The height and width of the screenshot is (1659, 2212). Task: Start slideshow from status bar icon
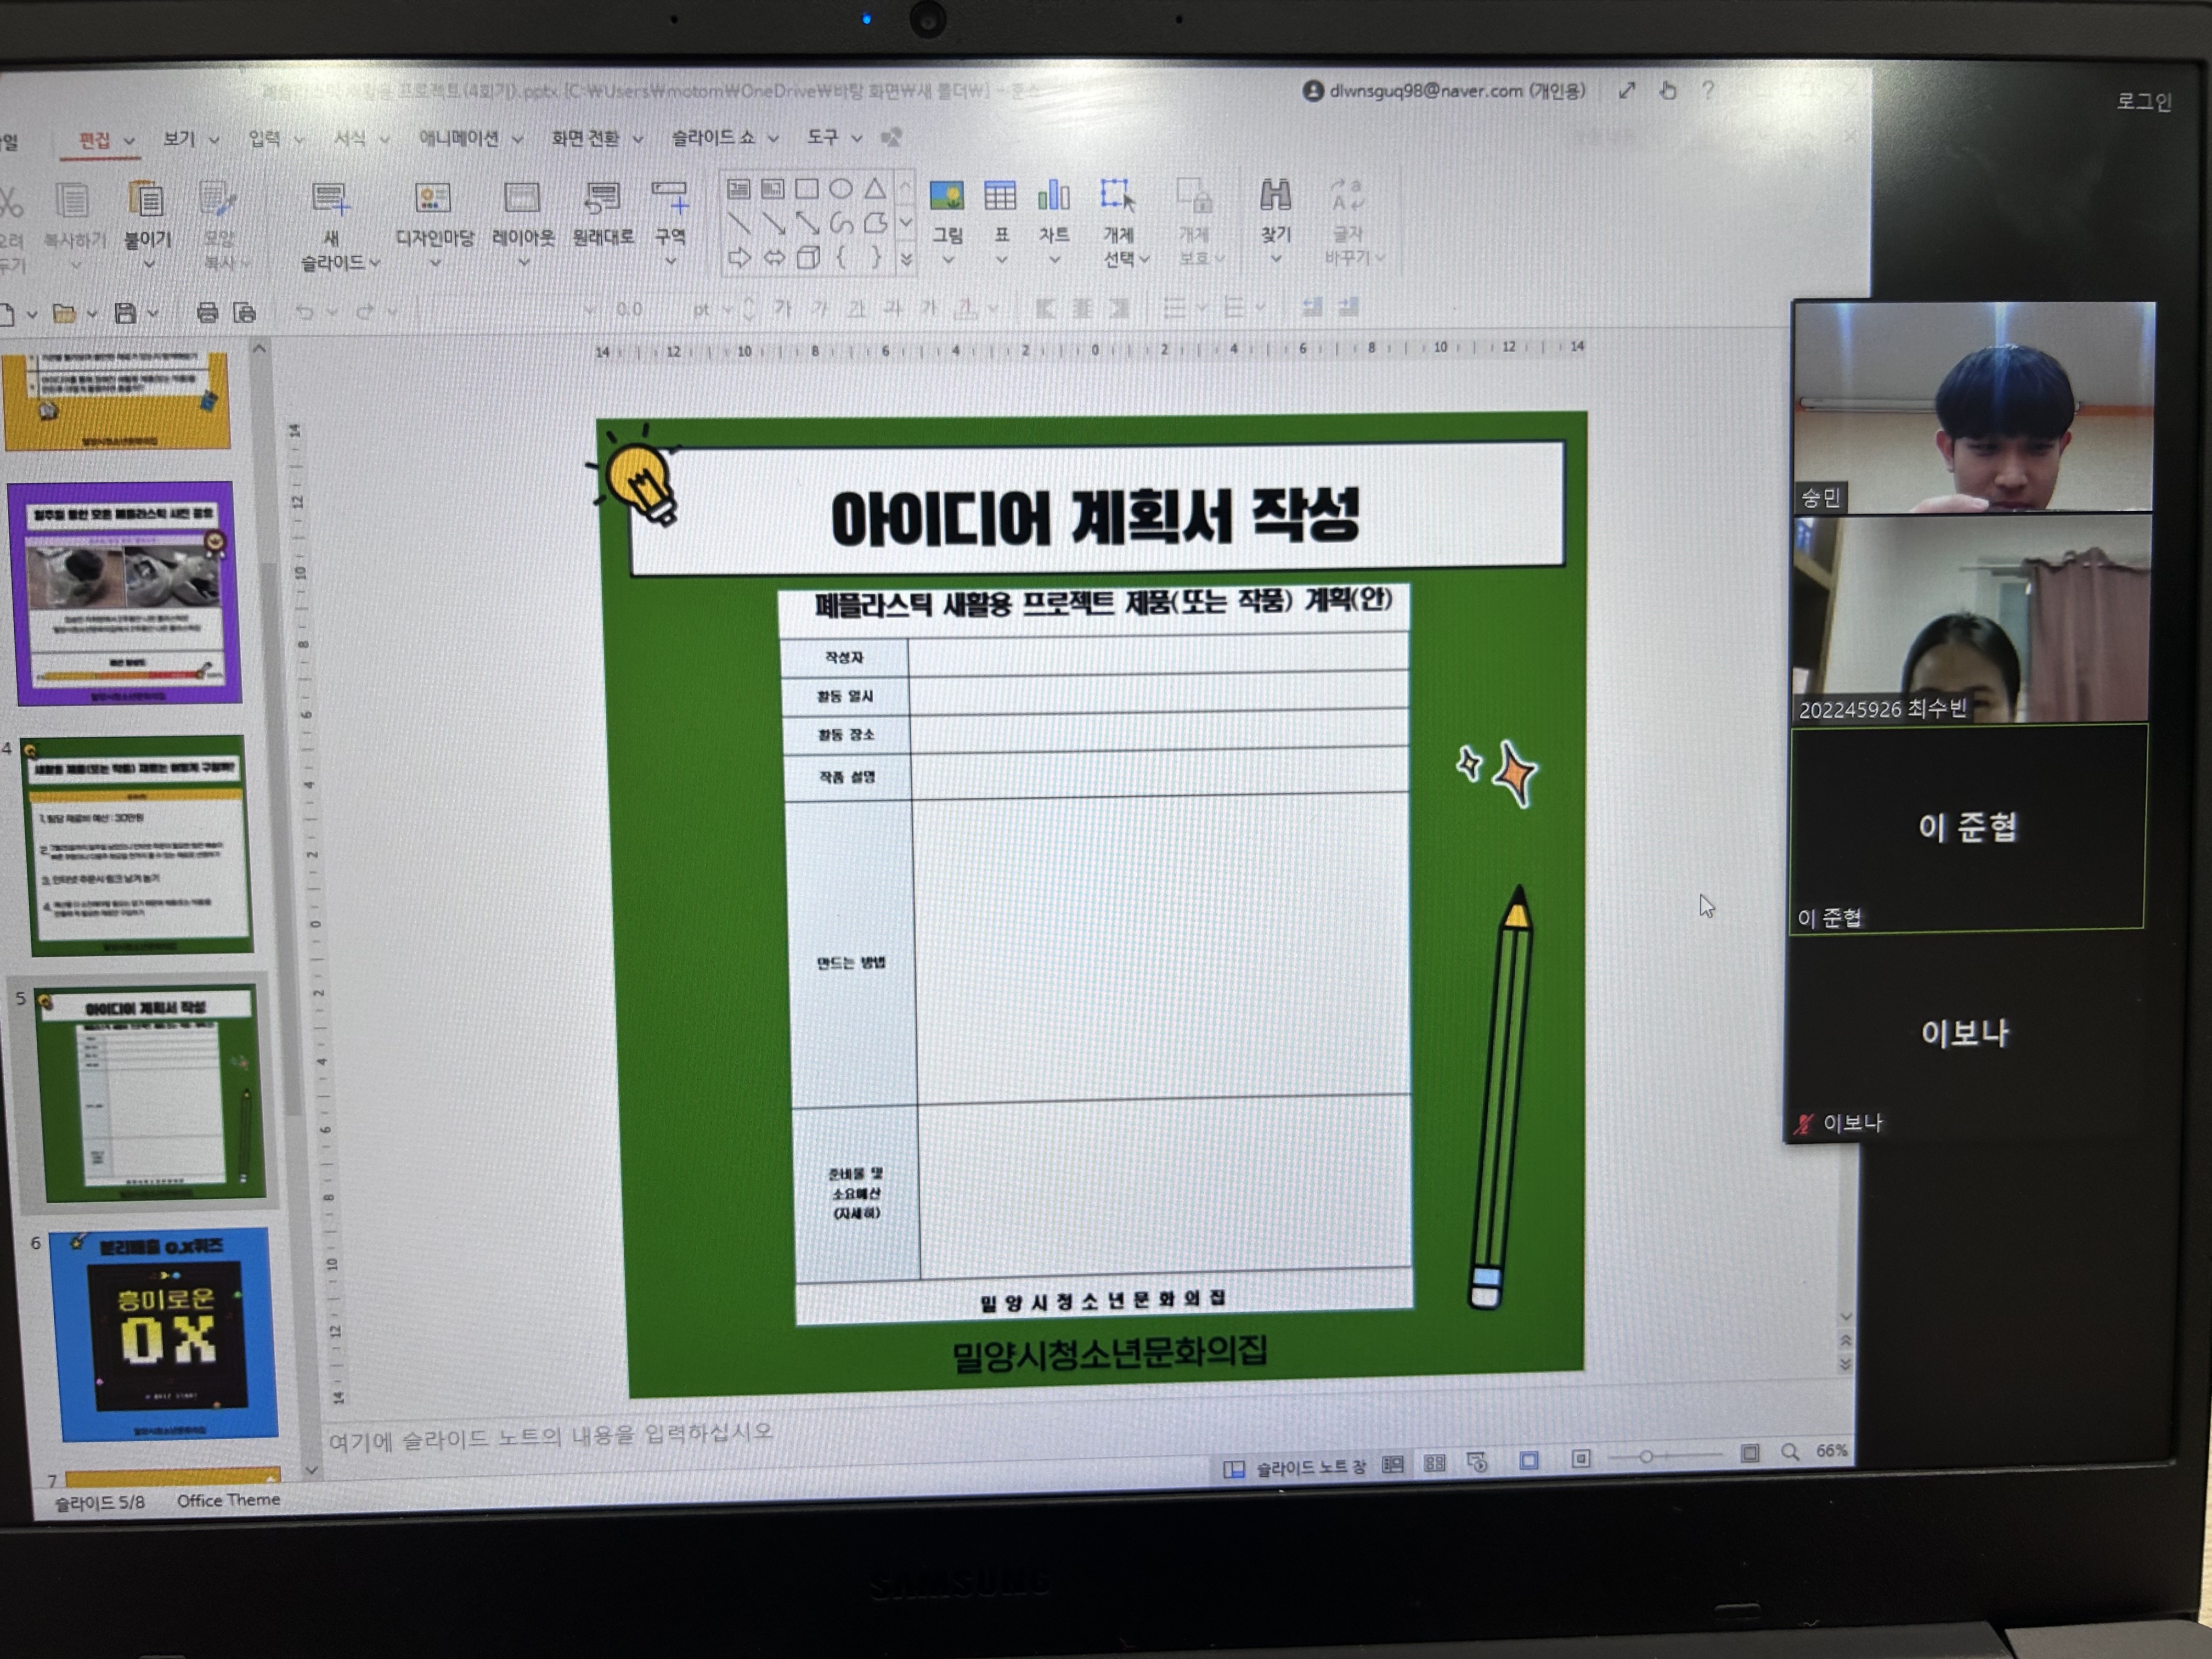pos(1477,1462)
